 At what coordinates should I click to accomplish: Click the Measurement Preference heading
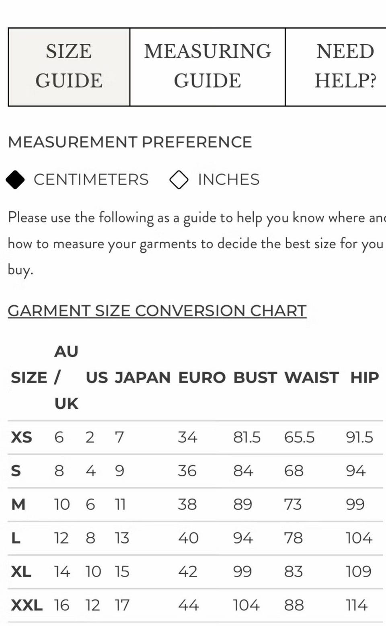point(130,142)
